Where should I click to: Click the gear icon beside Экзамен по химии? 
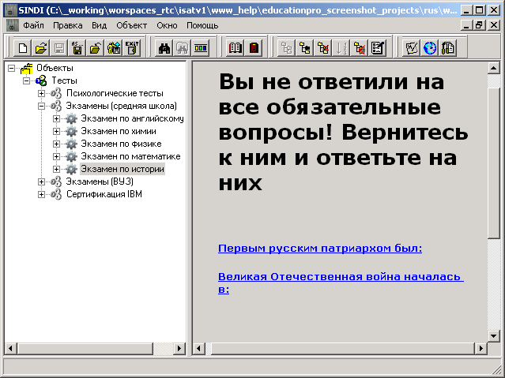pyautogui.click(x=71, y=132)
